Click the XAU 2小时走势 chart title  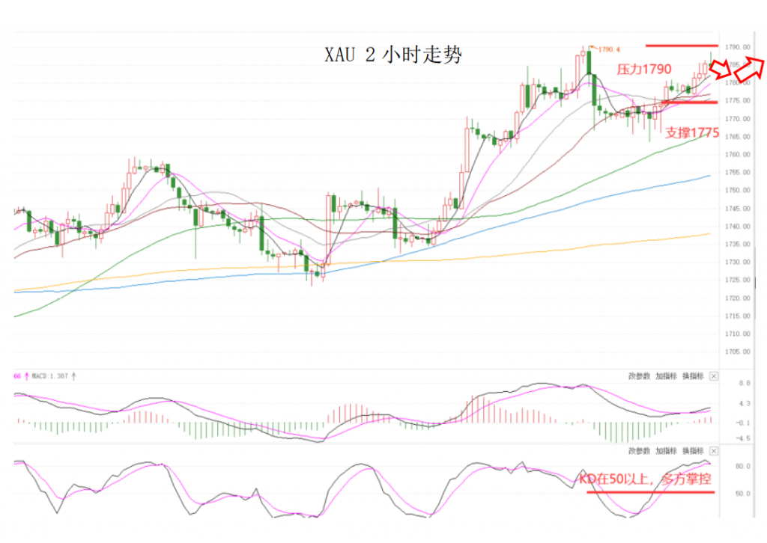(393, 54)
